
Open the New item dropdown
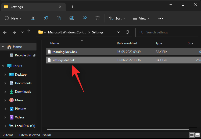click(13, 18)
